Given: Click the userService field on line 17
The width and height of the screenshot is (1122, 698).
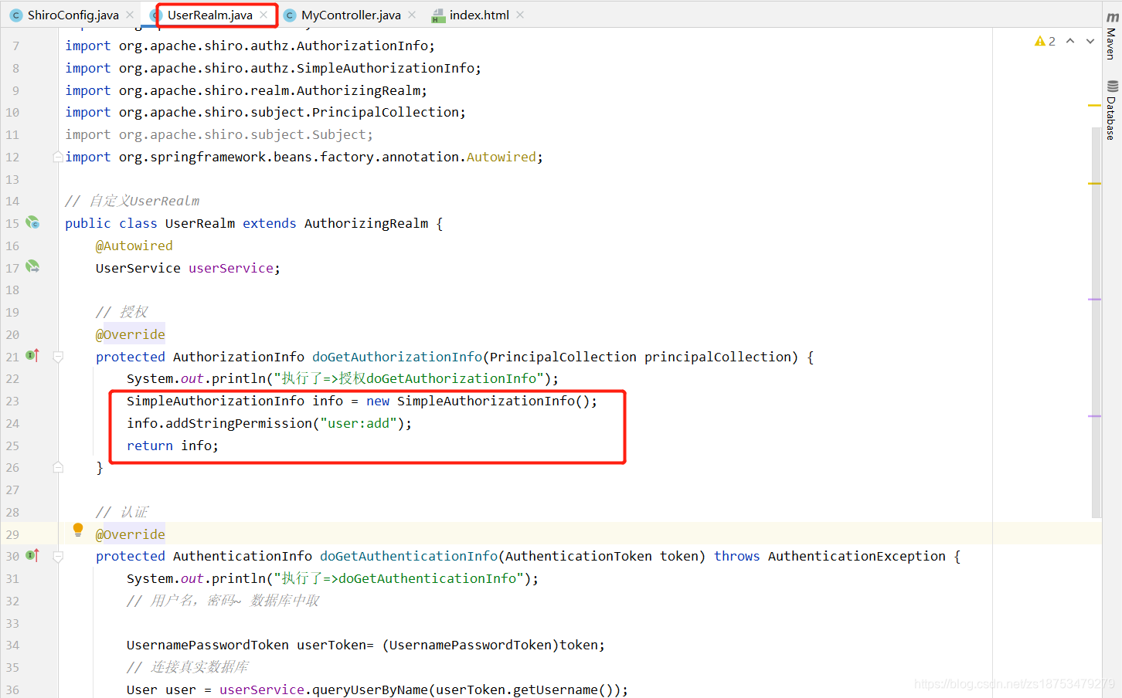Looking at the screenshot, I should pos(231,268).
